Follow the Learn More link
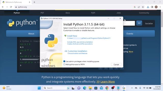The width and height of the screenshot is (163, 91). point(107,82)
